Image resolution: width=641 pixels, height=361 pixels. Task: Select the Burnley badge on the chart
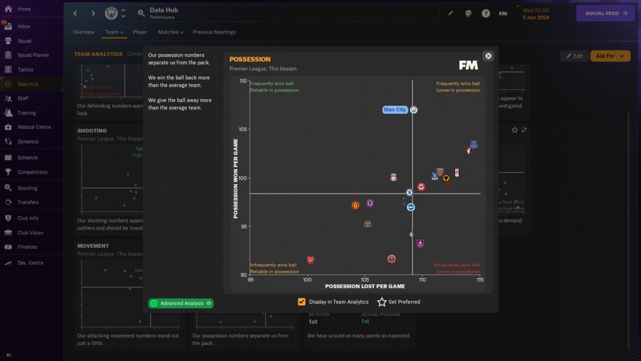(x=420, y=244)
